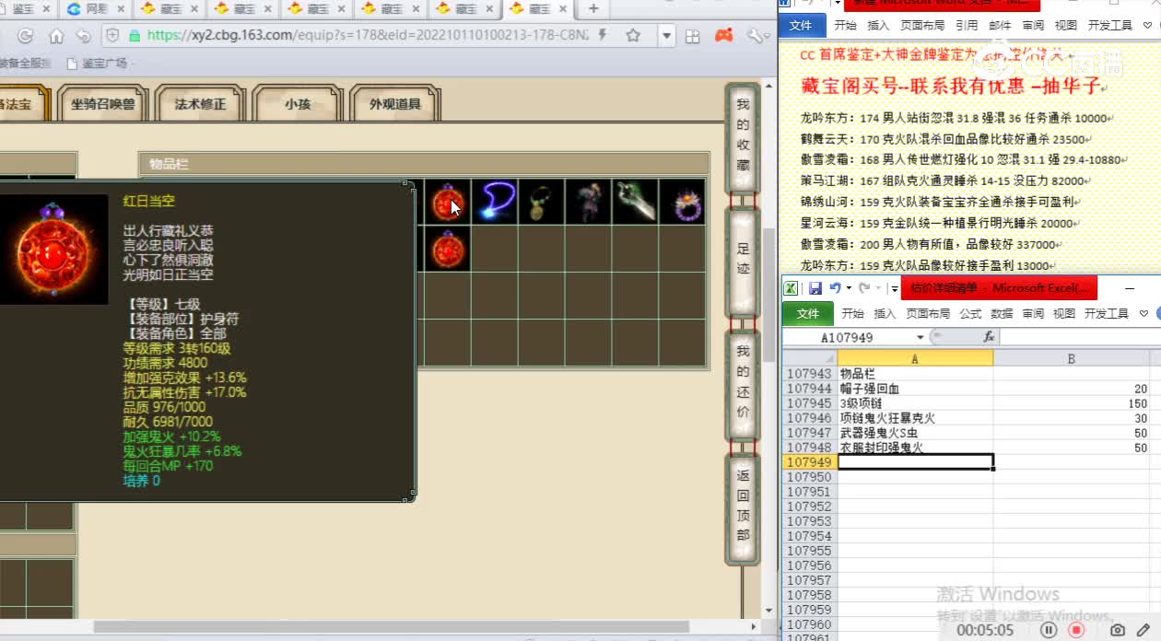Open the 鉴宝广场 bookmark
Screen dimensions: 1161x641
tap(98, 64)
